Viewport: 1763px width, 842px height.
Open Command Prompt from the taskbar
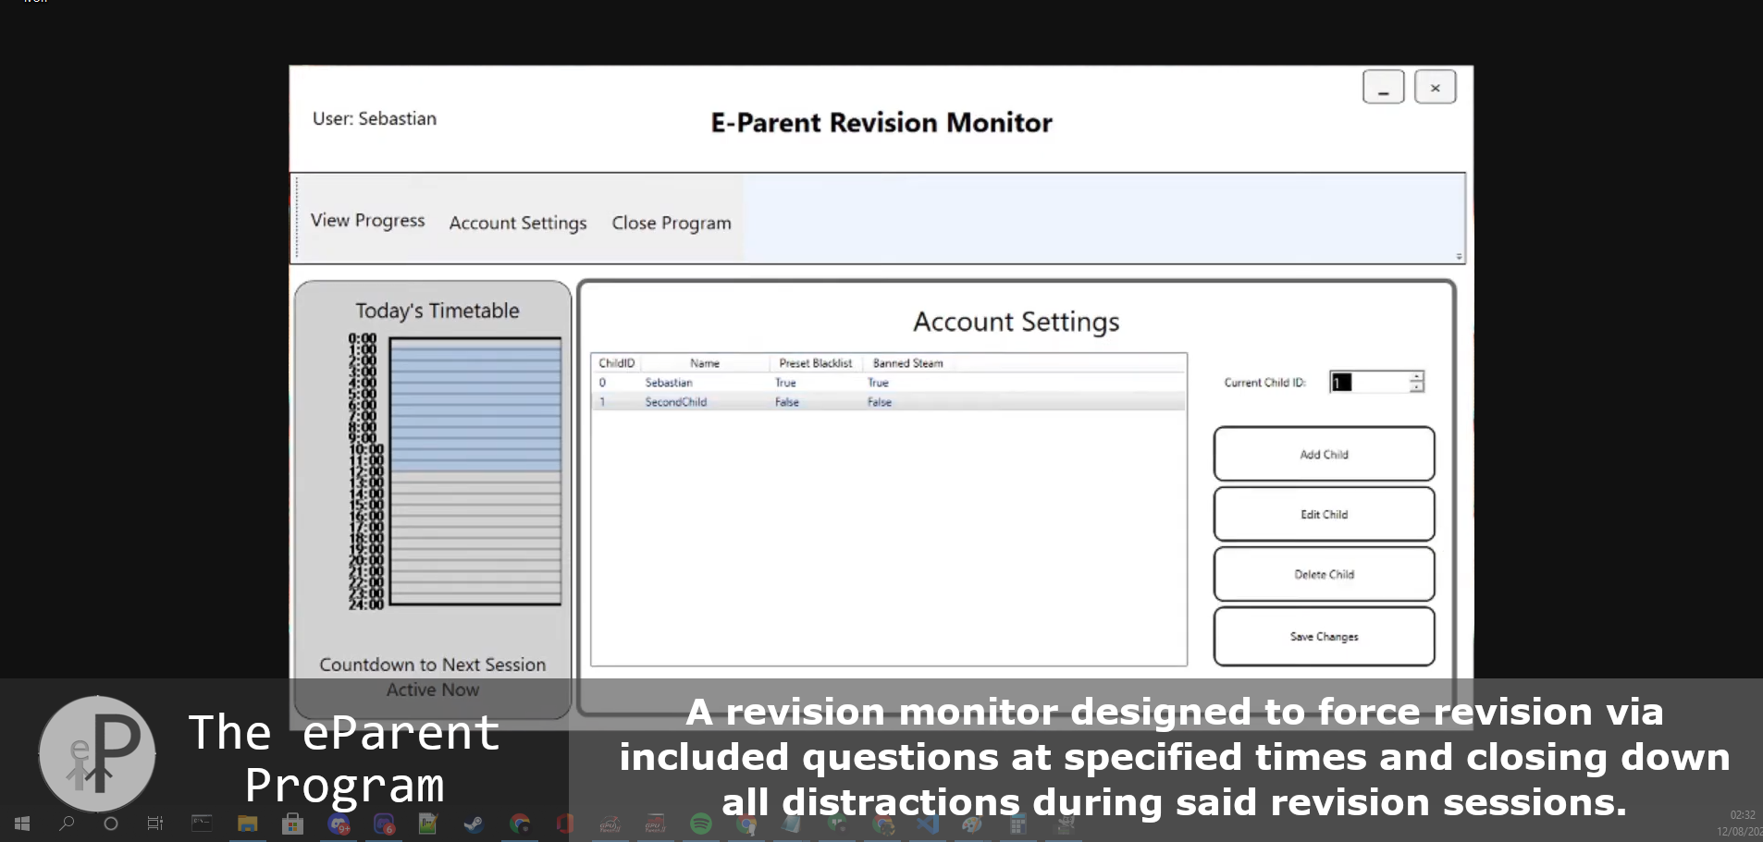[202, 823]
